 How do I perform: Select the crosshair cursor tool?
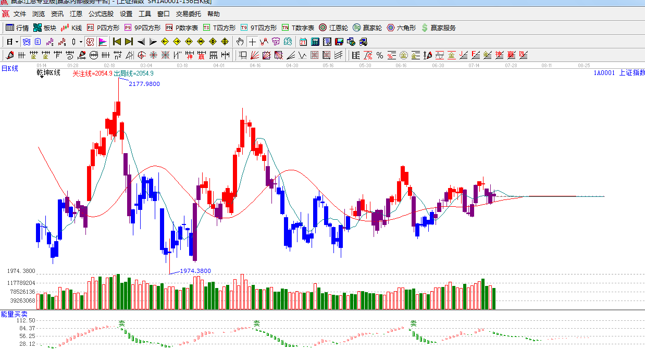[252, 42]
